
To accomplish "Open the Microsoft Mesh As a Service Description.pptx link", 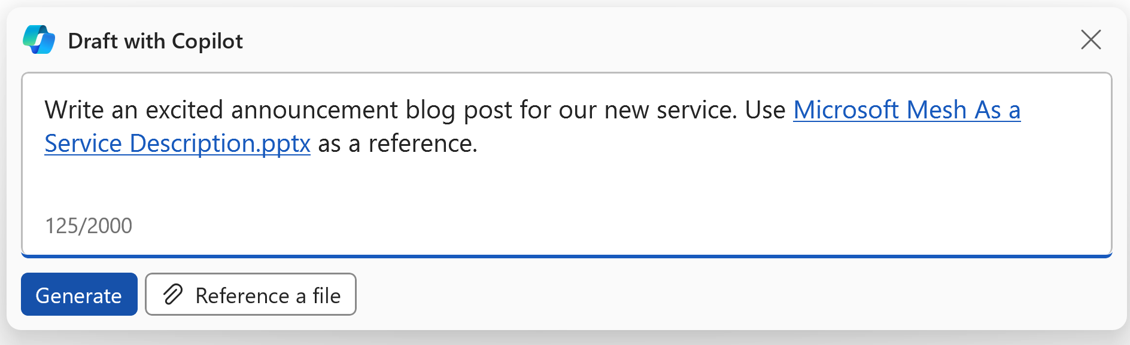I will (906, 110).
